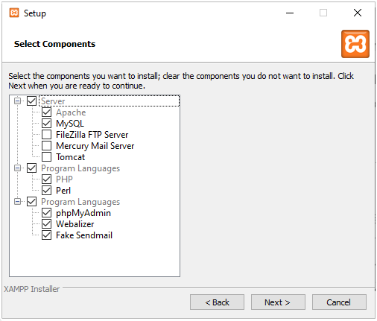Select the MySQL tree label
This screenshot has width=377, height=321.
pos(70,124)
